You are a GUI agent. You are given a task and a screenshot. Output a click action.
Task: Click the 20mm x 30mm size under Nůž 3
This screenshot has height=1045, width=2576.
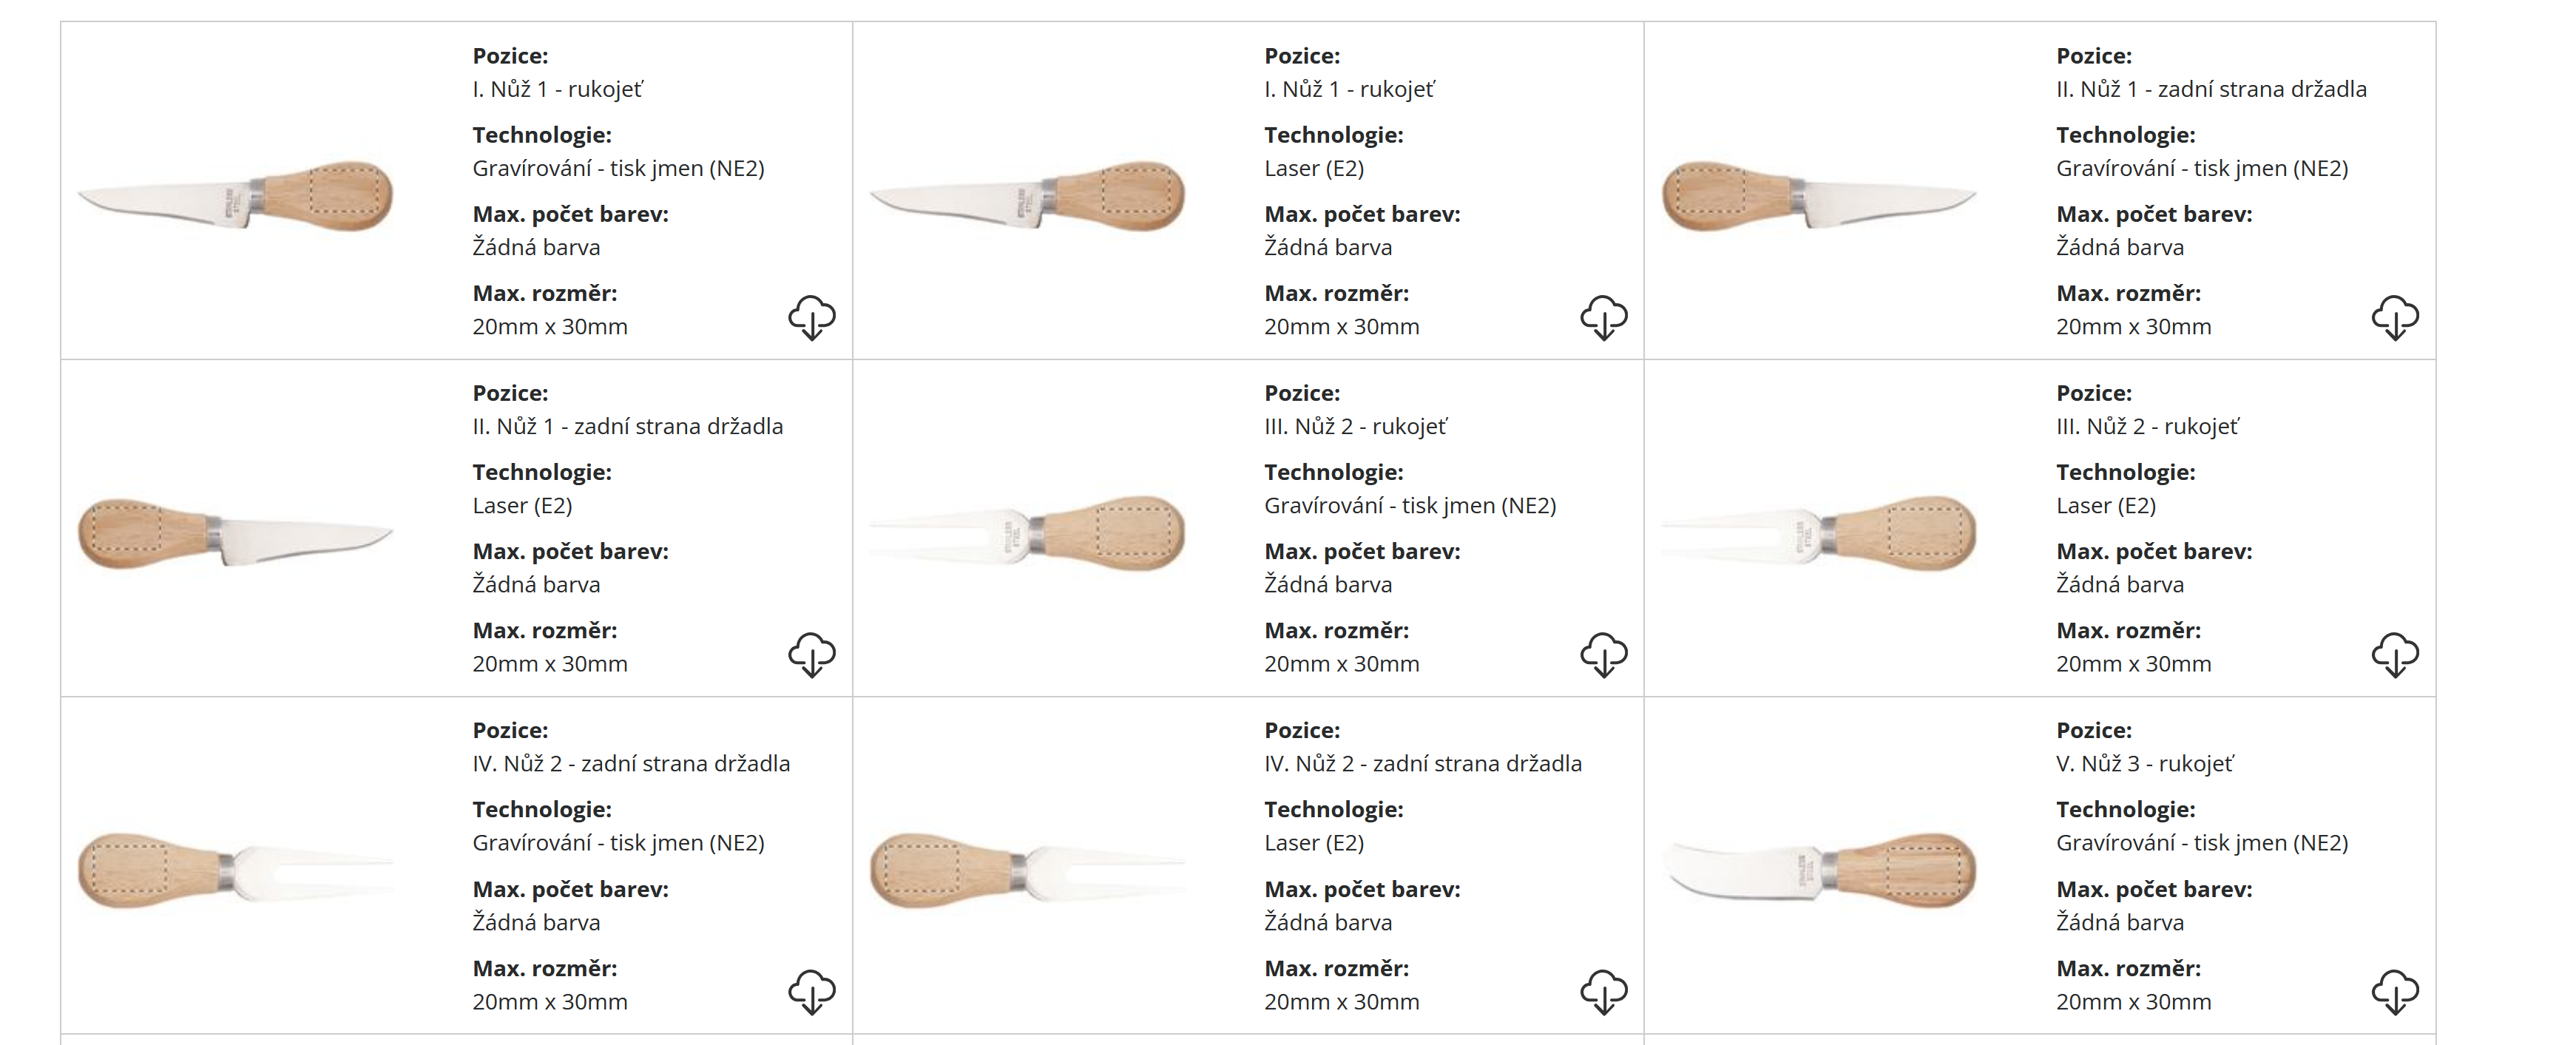point(2133,1001)
